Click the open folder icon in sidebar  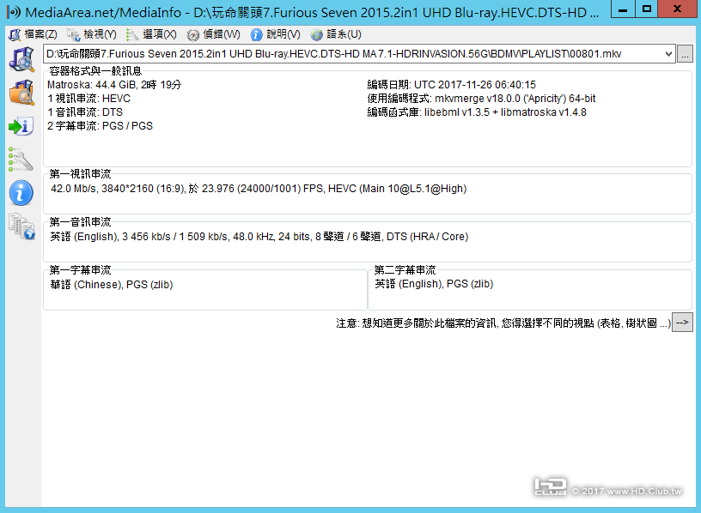click(21, 93)
